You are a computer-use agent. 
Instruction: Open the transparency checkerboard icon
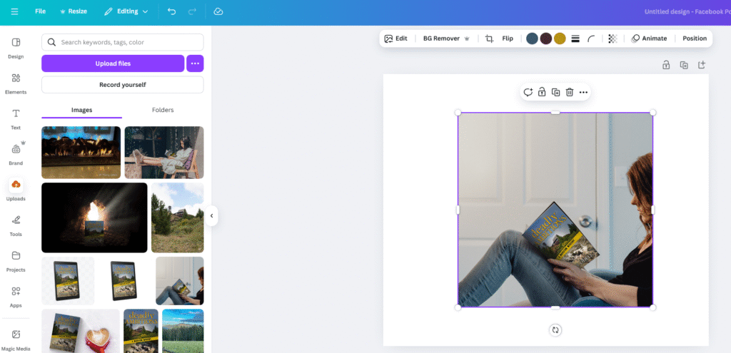coord(612,39)
